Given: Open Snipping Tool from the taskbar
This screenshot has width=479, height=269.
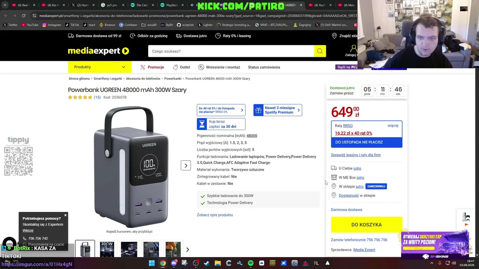Looking at the screenshot, I should coord(184,263).
